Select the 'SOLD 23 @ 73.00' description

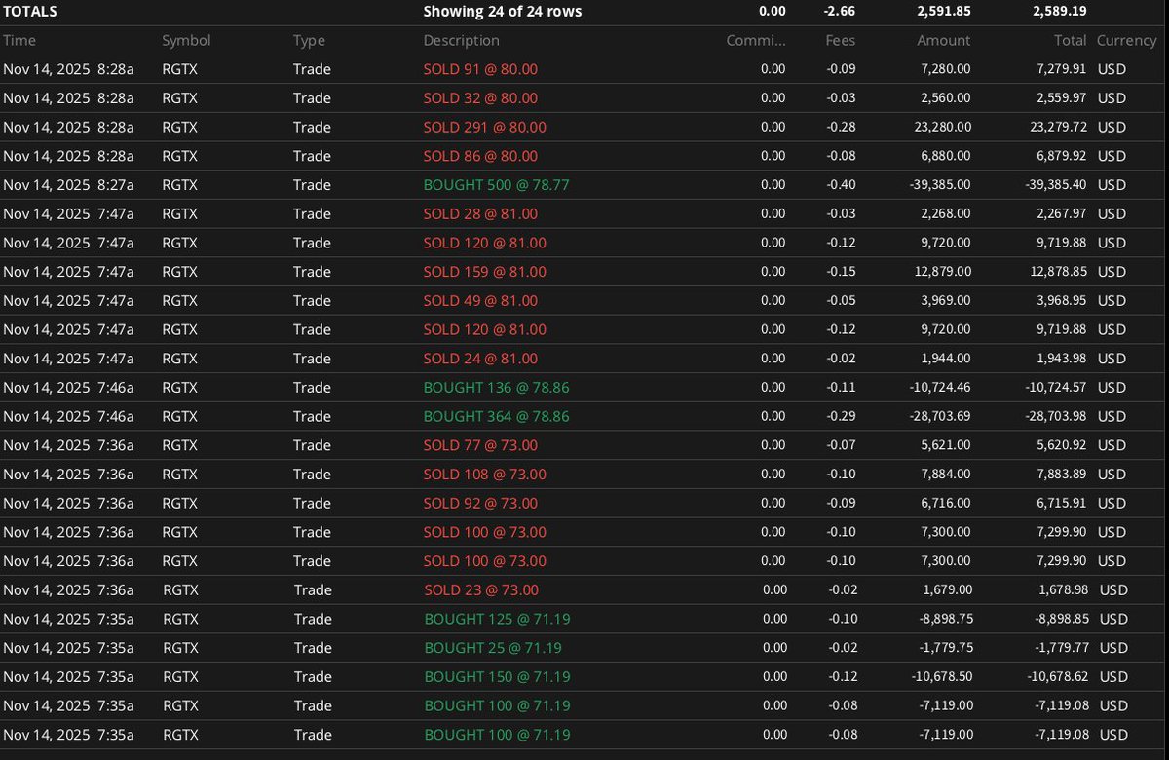pyautogui.click(x=481, y=590)
